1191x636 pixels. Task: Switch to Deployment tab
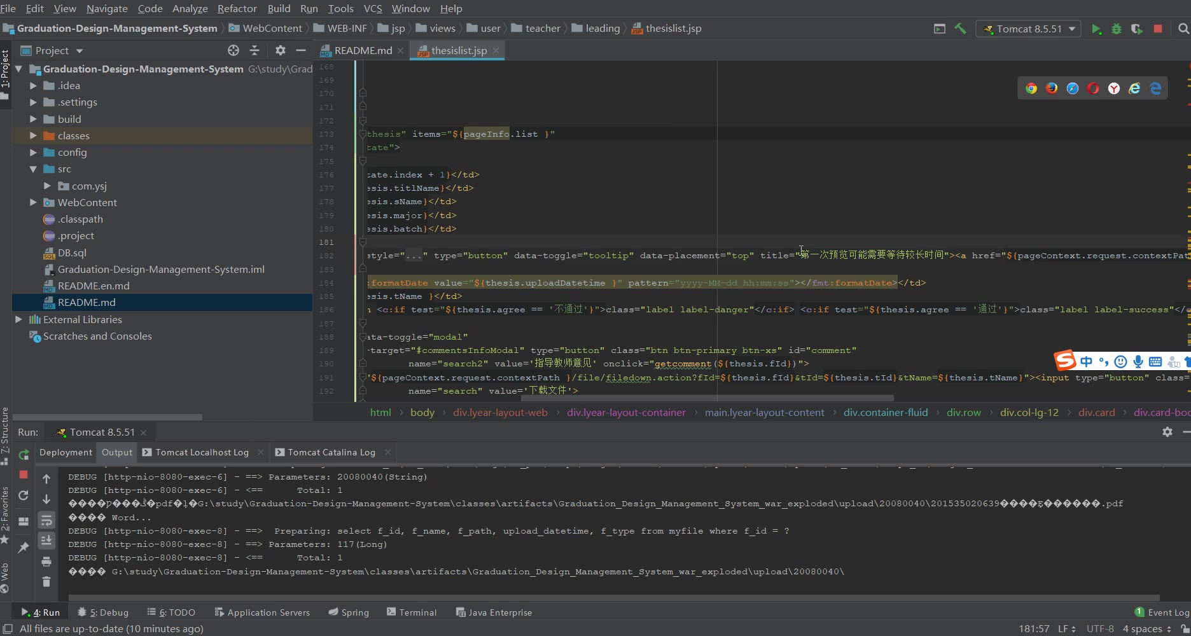pos(66,452)
